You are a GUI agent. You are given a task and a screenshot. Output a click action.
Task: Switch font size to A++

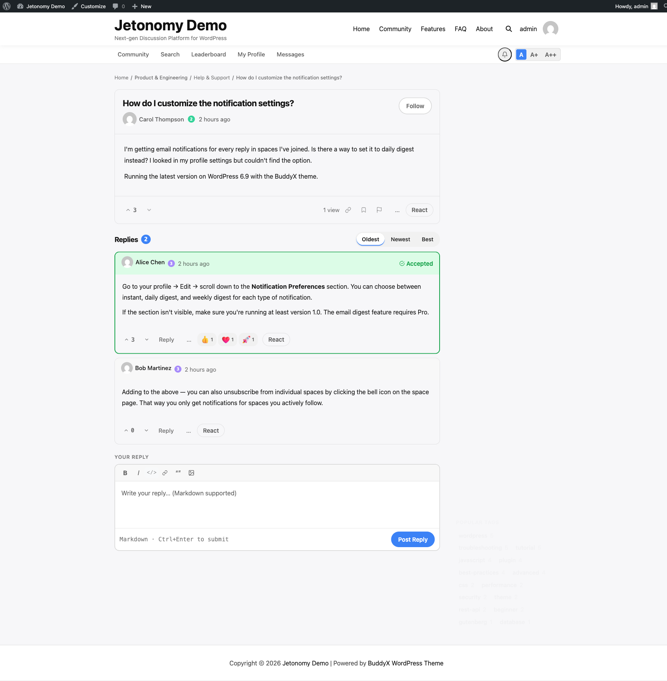click(550, 55)
